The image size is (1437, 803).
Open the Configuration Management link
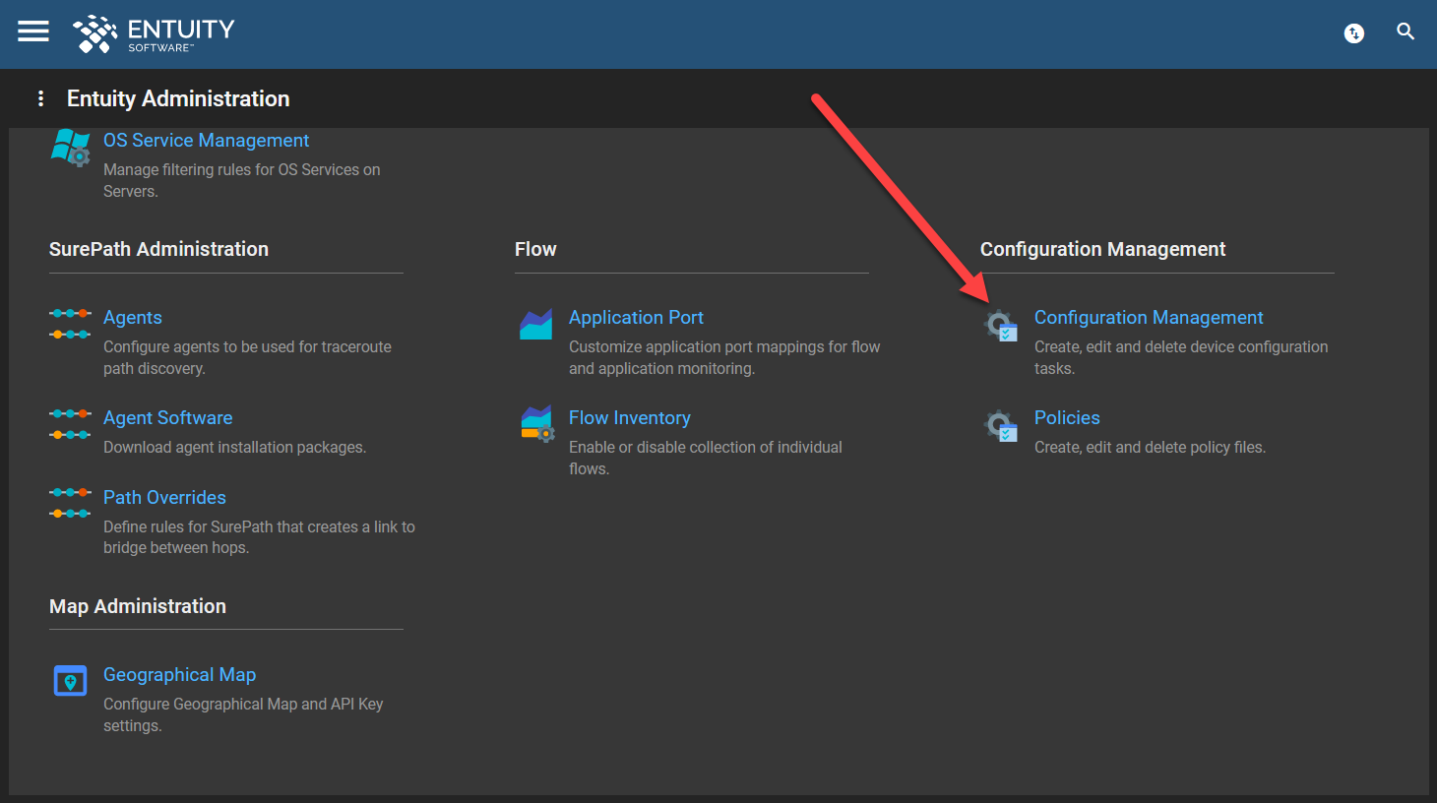[1149, 317]
